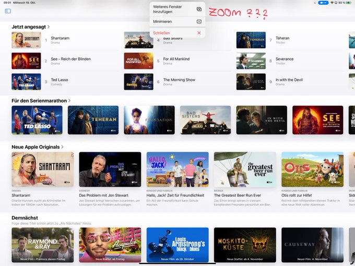The height and width of the screenshot is (266, 355).
Task: Open In with the Devil thumbnail ranked 9
Action: pos(251,82)
